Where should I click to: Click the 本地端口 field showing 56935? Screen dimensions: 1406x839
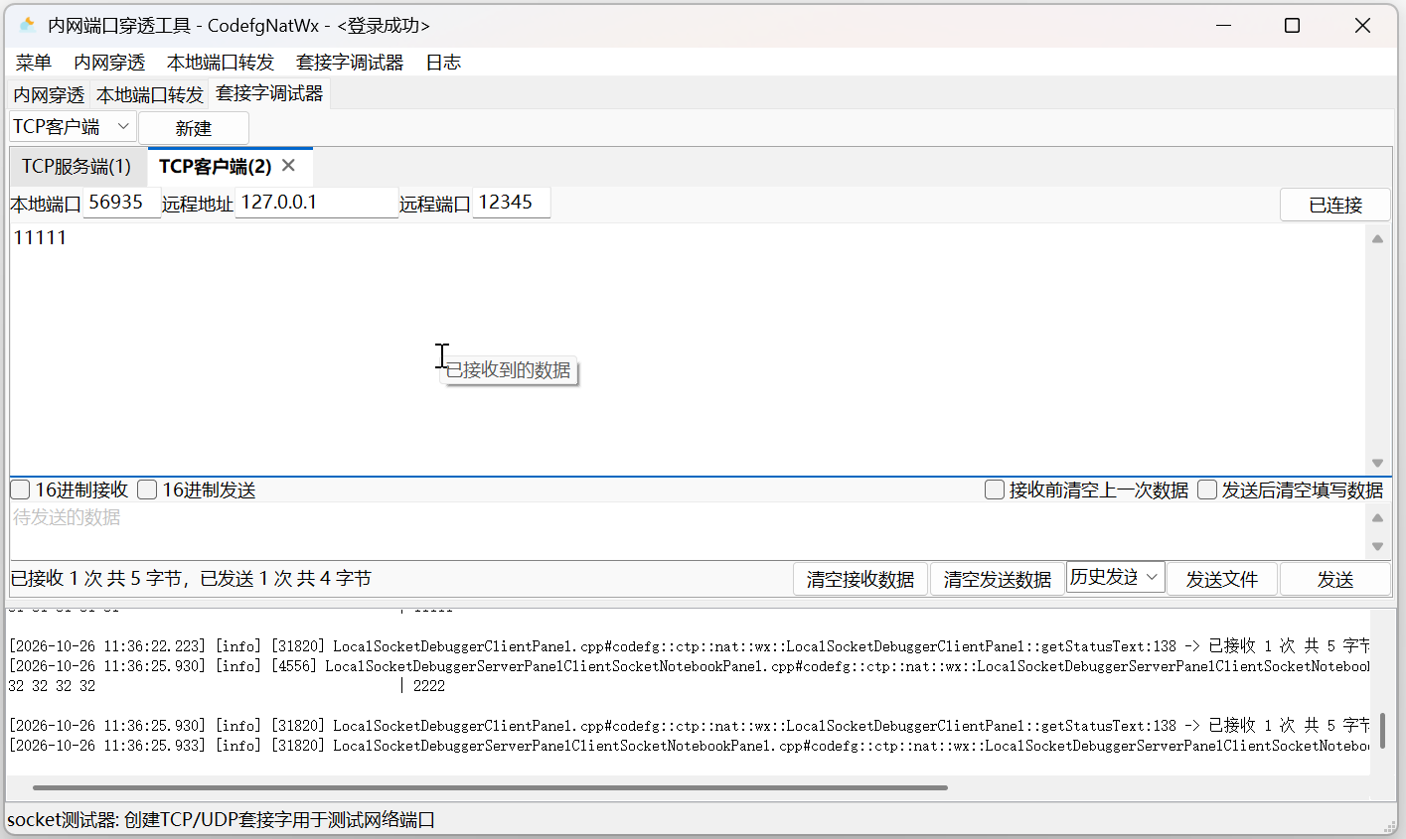click(x=121, y=203)
